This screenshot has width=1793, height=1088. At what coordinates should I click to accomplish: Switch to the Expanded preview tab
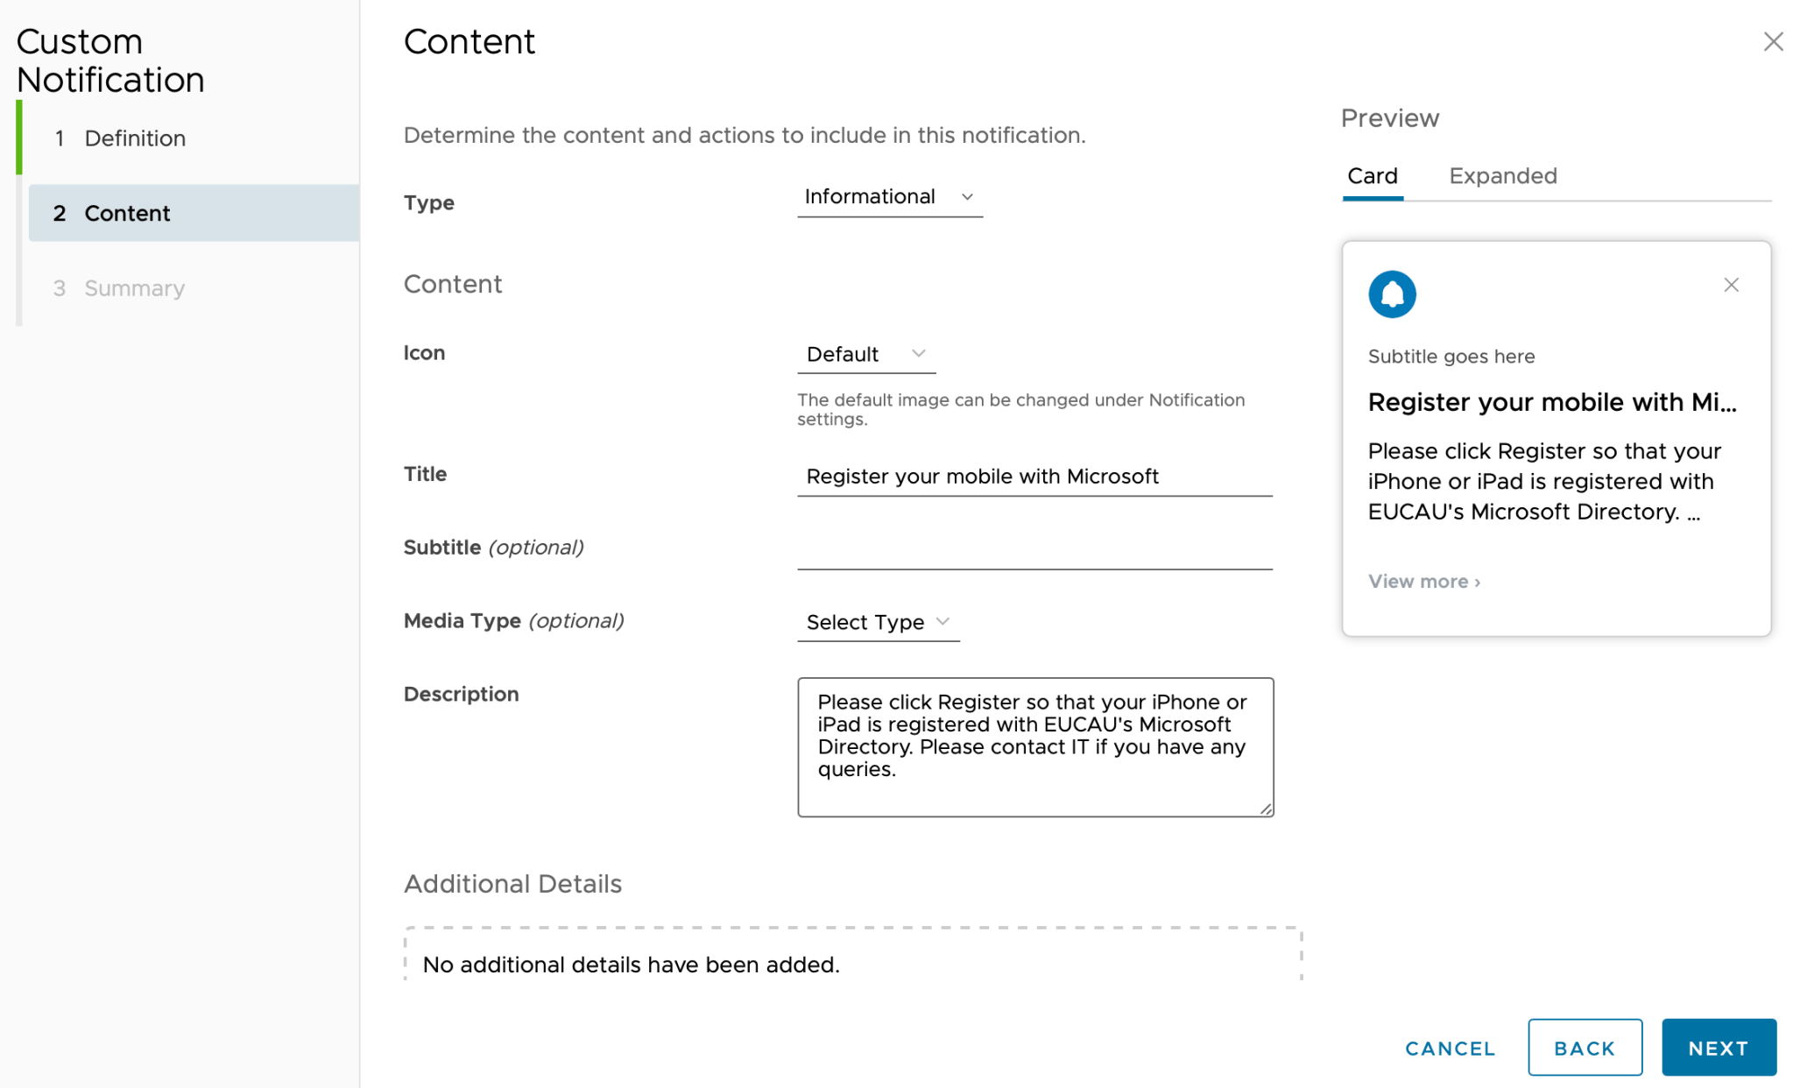(1502, 175)
